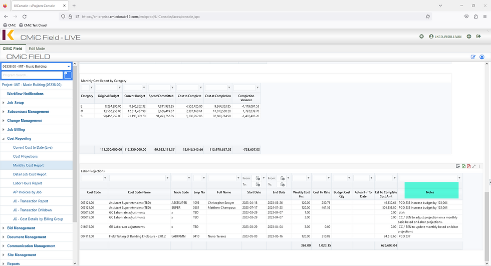Open the Firefox application menu

(485, 17)
